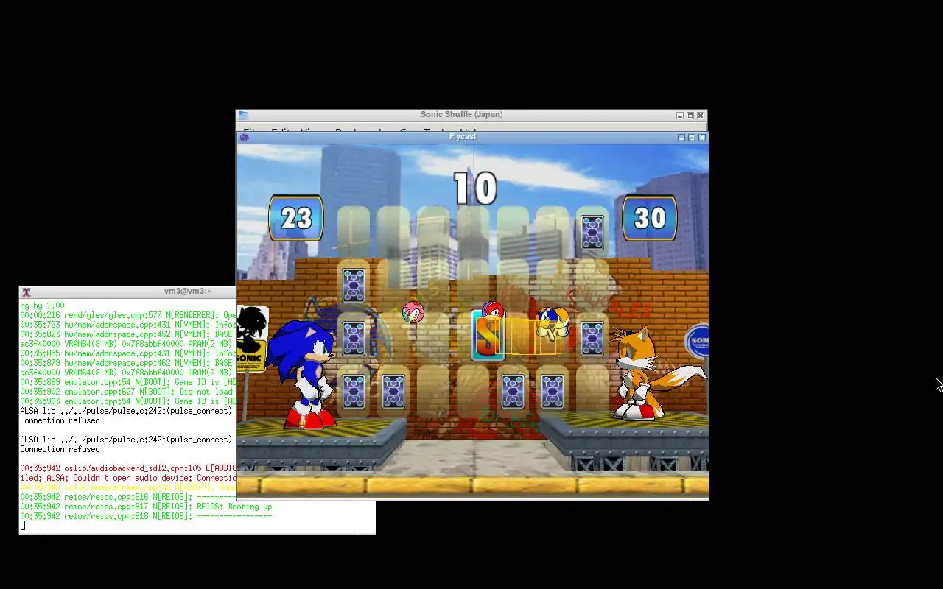Viewport: 943px width, 589px height.
Task: Click line 'ALSA: Couldn't open audio device'
Action: click(x=128, y=478)
